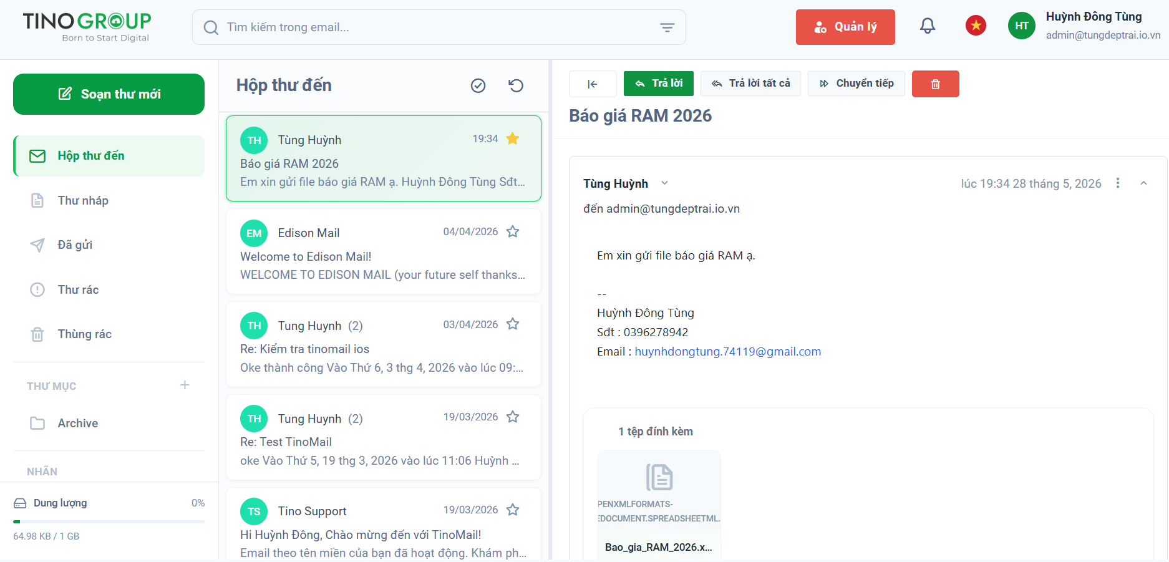This screenshot has height=562, width=1169.
Task: Click EM avatar of Edison Mail
Action: 254,233
